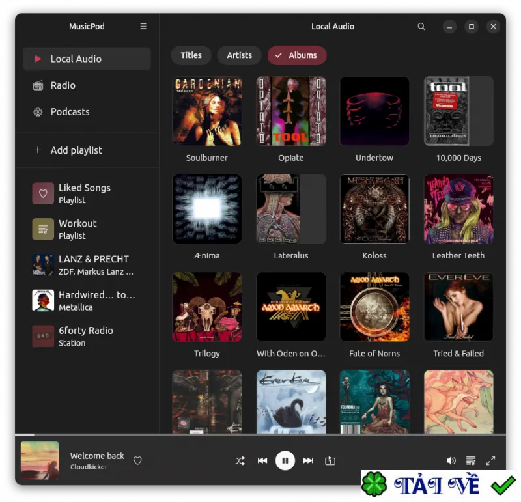Expand player to full window view
This screenshot has height=502, width=521.
[490, 460]
